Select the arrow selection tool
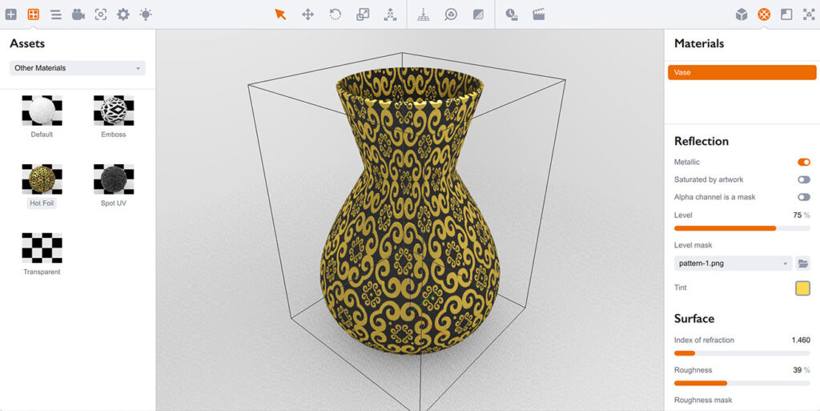Image resolution: width=820 pixels, height=411 pixels. [x=280, y=14]
